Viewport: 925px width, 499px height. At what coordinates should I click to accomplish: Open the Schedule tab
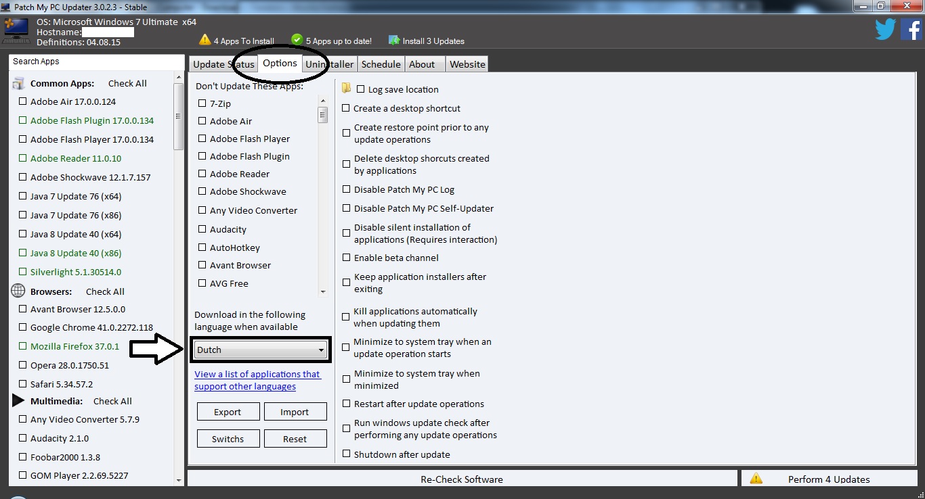coord(381,64)
